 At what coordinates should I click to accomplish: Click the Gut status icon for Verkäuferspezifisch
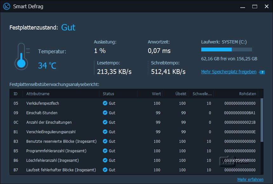click(105, 103)
